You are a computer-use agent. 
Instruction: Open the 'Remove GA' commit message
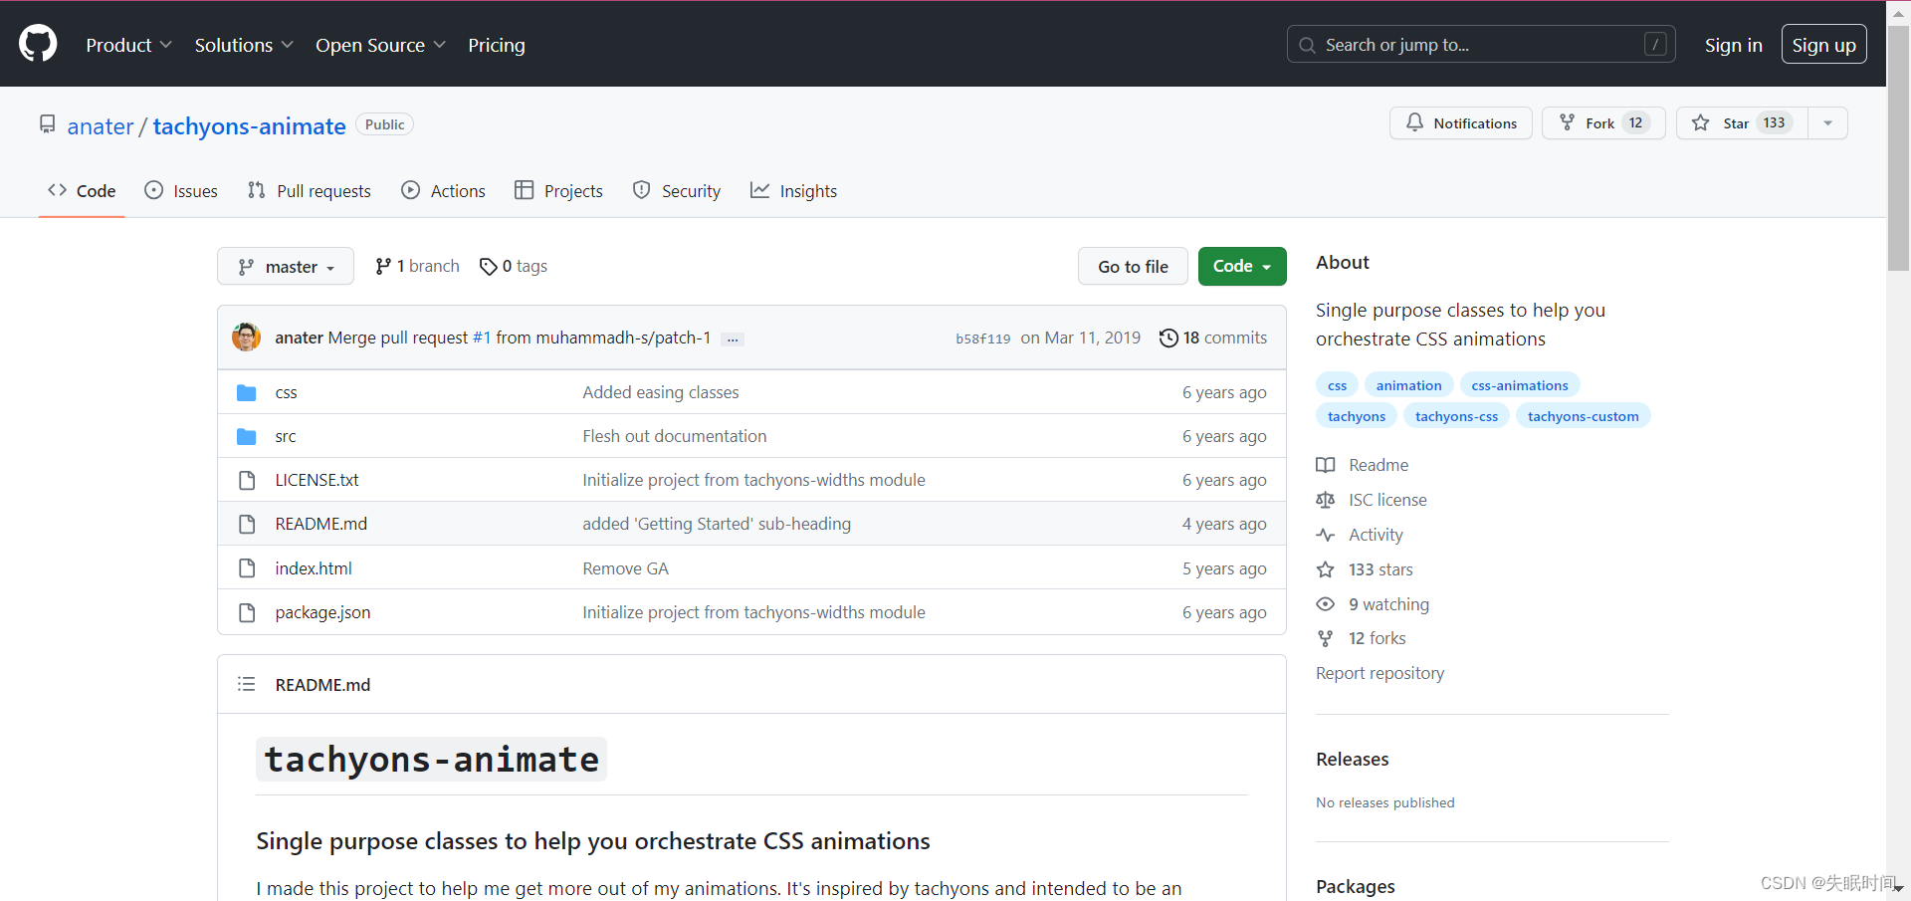click(x=625, y=568)
